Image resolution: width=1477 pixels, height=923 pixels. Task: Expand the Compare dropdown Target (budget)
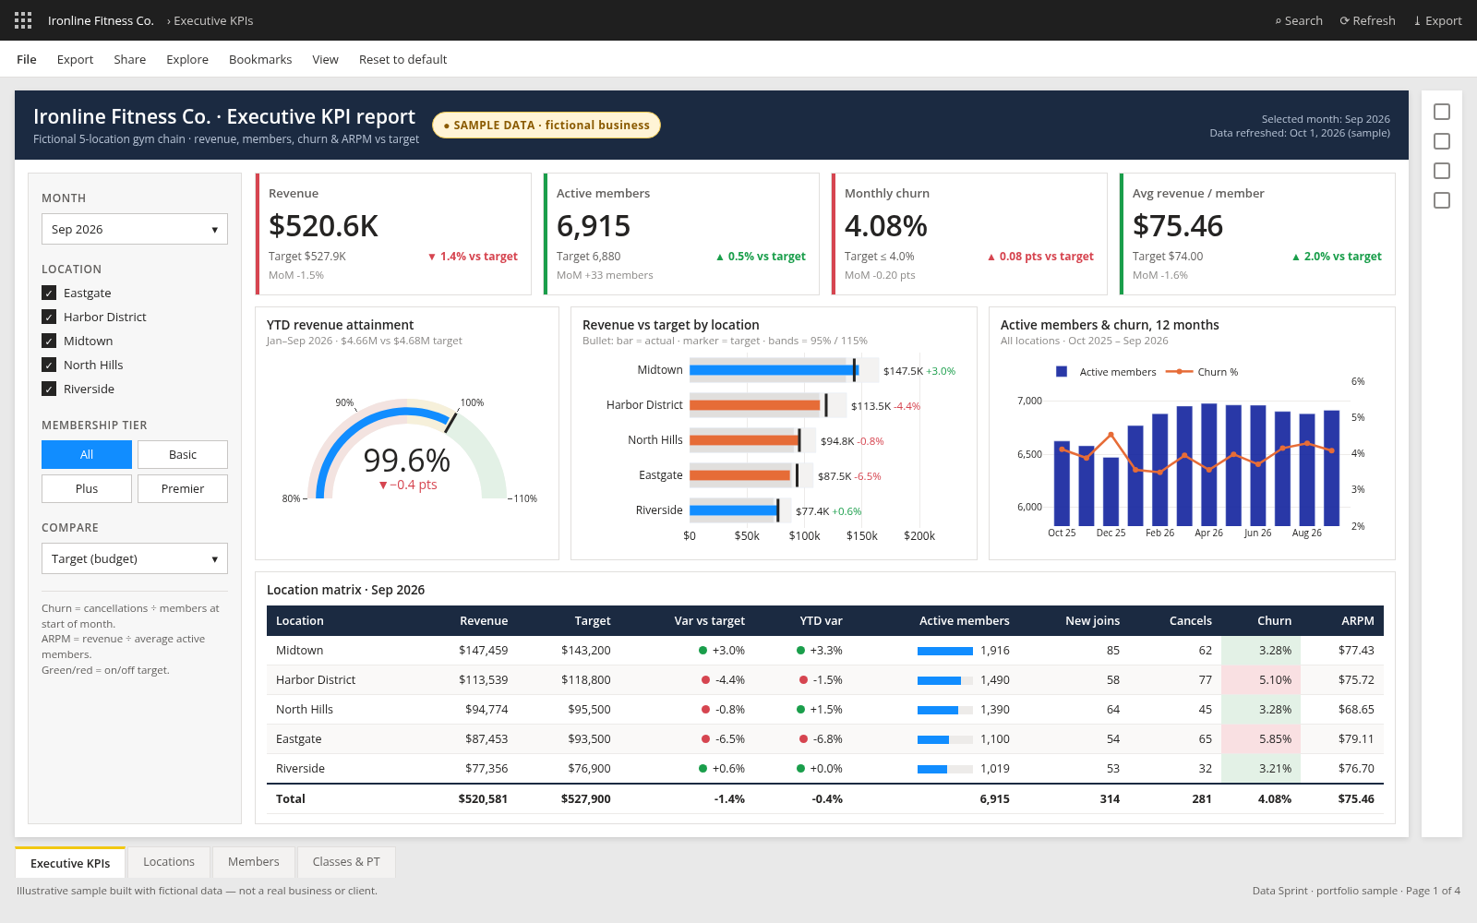coord(135,558)
